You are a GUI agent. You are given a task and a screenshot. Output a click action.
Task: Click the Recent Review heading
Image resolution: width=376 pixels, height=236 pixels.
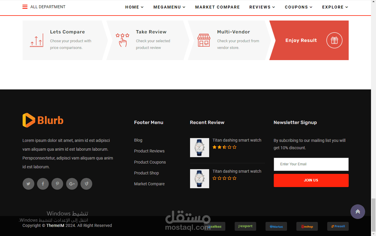tap(207, 123)
